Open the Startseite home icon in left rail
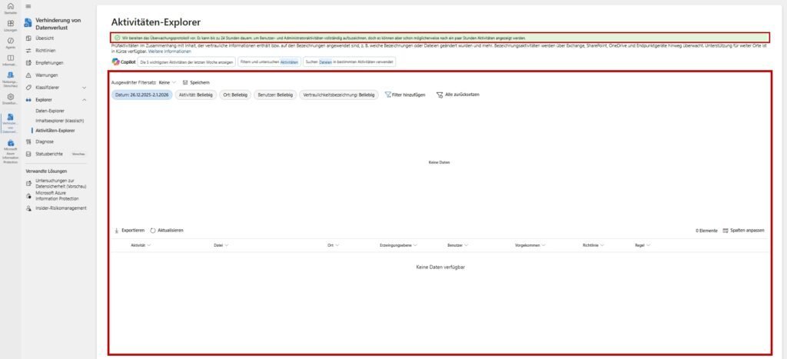The width and height of the screenshot is (787, 359). [x=10, y=7]
